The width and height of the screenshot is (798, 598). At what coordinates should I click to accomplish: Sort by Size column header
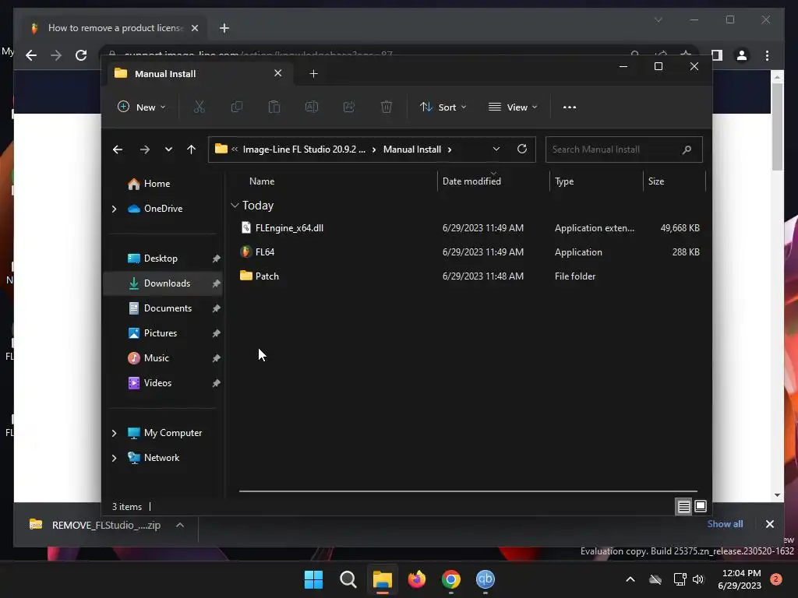coord(656,181)
